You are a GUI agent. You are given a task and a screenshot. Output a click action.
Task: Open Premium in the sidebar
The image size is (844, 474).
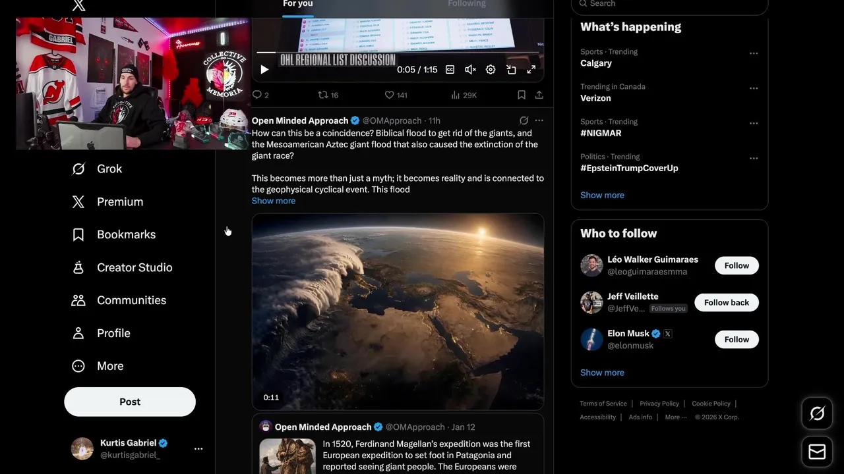click(x=107, y=201)
